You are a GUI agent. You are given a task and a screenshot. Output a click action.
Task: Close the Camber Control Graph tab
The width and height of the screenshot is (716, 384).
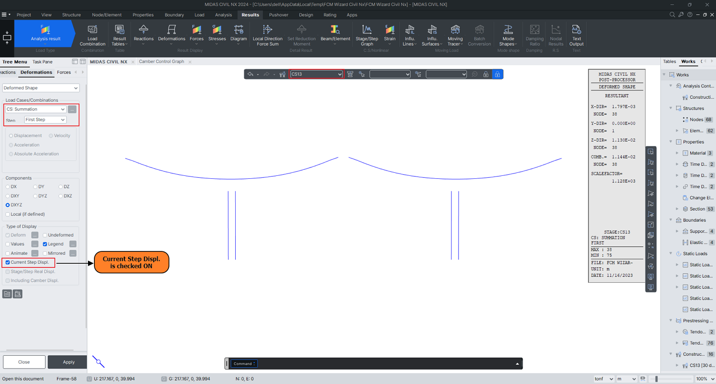(x=190, y=62)
